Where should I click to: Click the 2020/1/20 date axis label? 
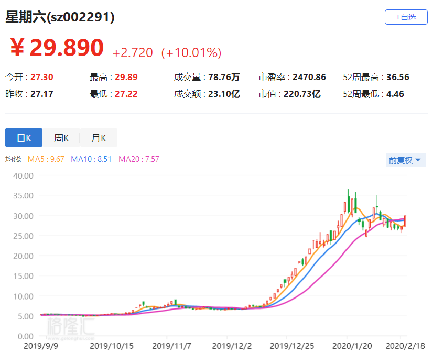(x=352, y=346)
